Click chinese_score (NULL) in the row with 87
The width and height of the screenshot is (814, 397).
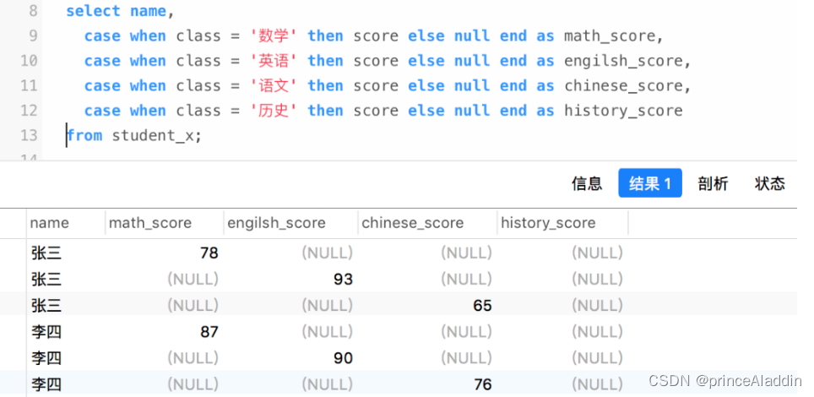(466, 331)
